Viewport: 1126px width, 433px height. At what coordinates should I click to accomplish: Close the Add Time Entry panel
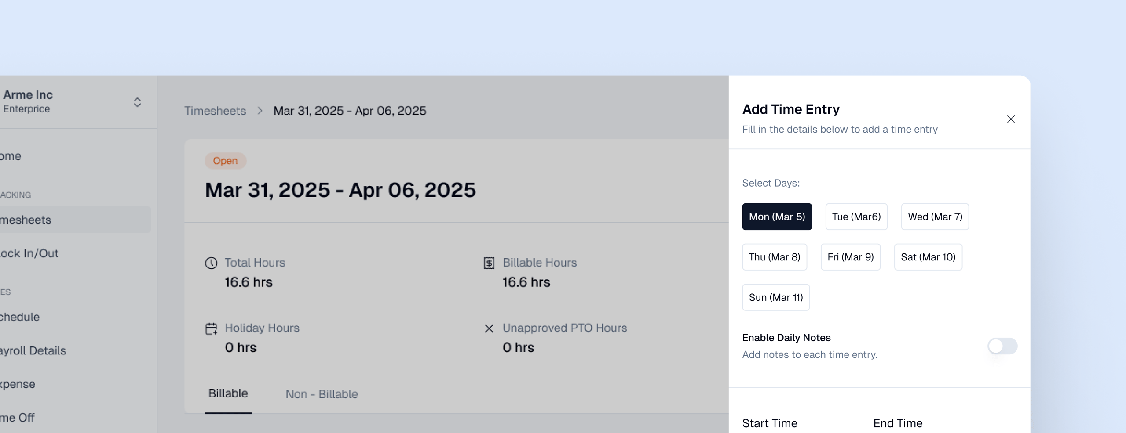pos(1010,119)
